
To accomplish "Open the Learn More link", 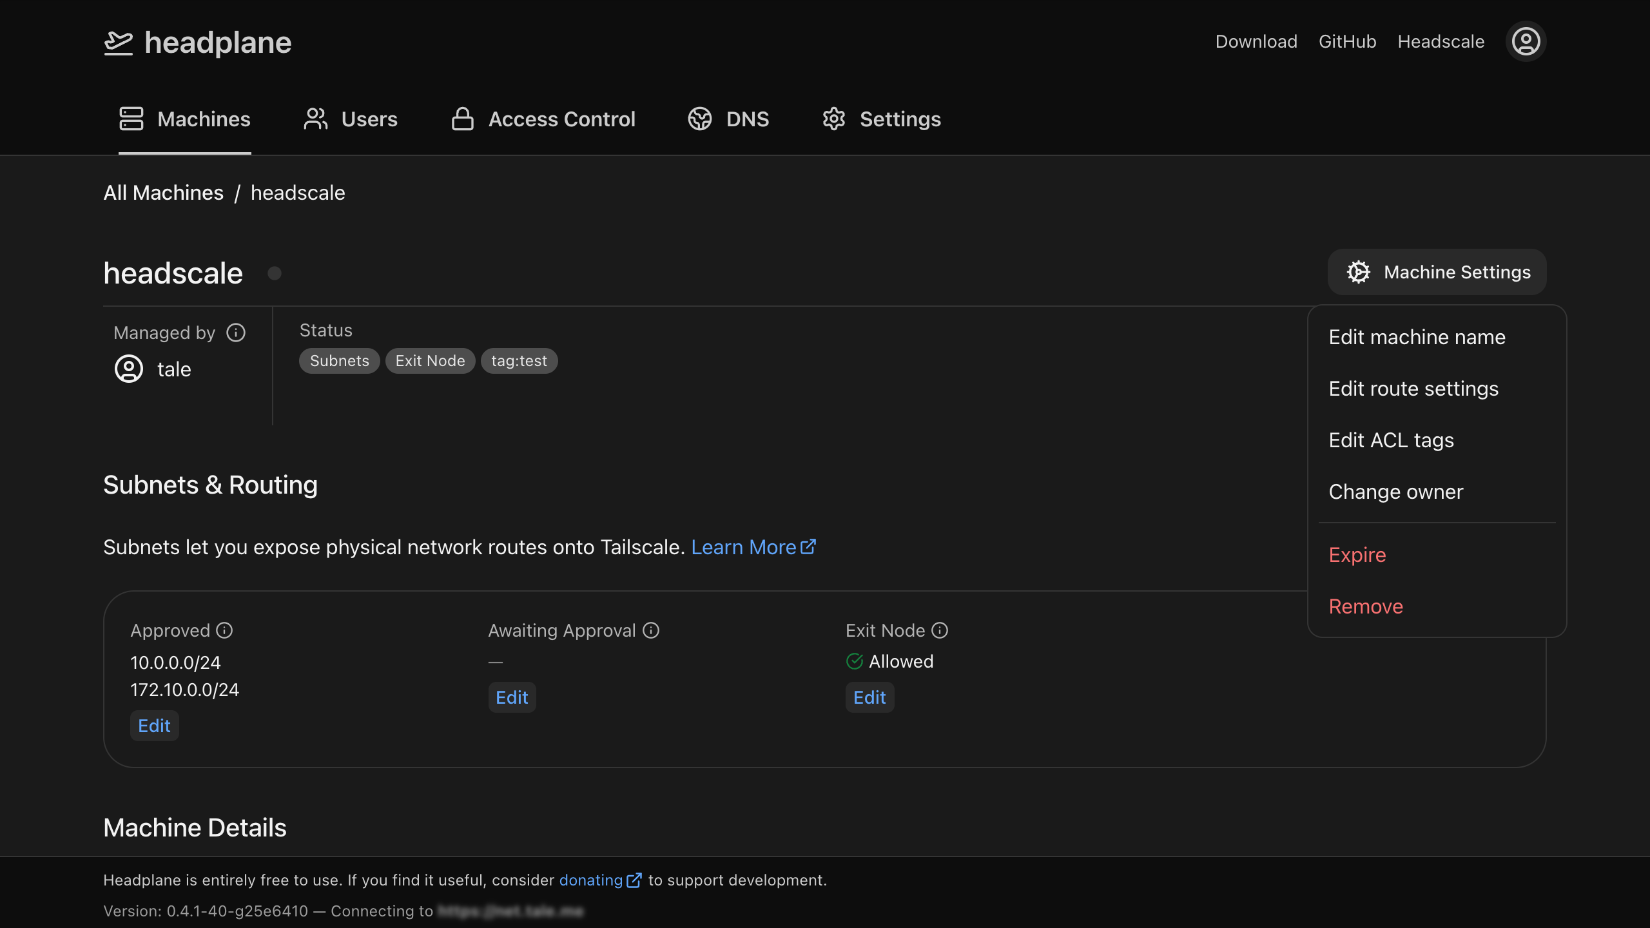I will (753, 547).
